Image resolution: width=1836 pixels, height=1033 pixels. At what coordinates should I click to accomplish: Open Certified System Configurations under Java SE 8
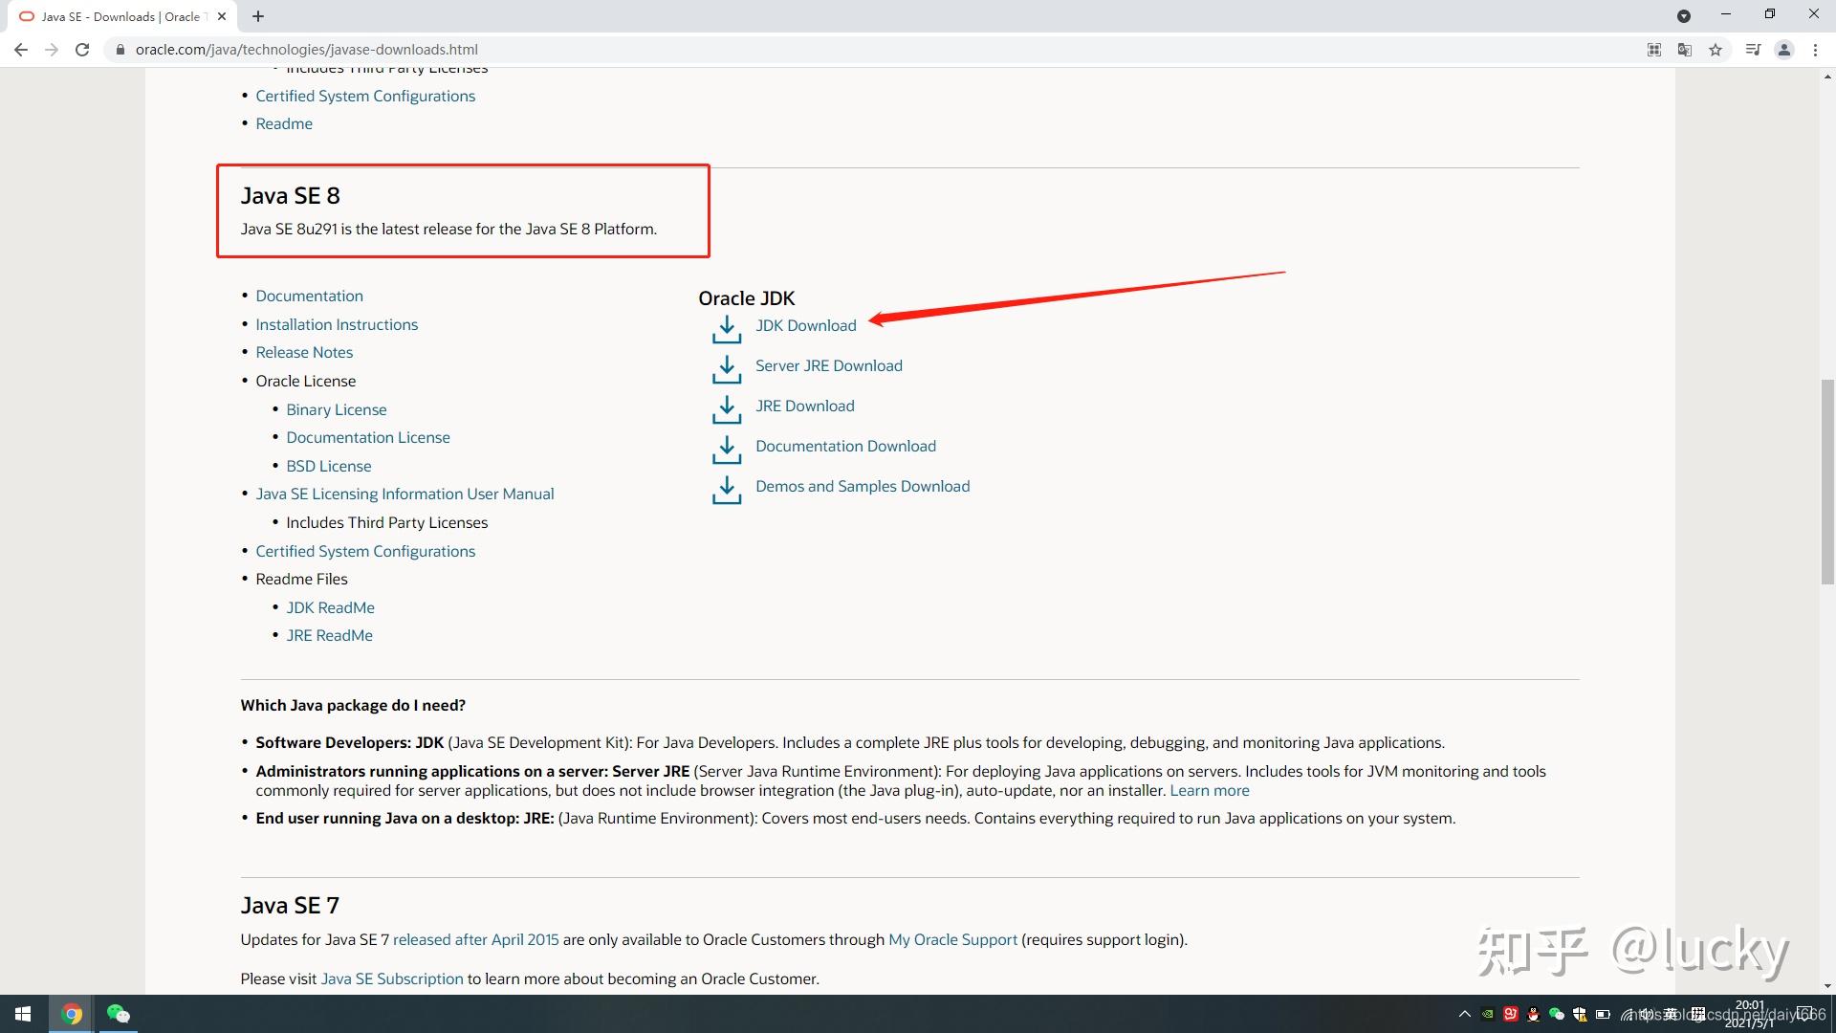[x=365, y=551]
